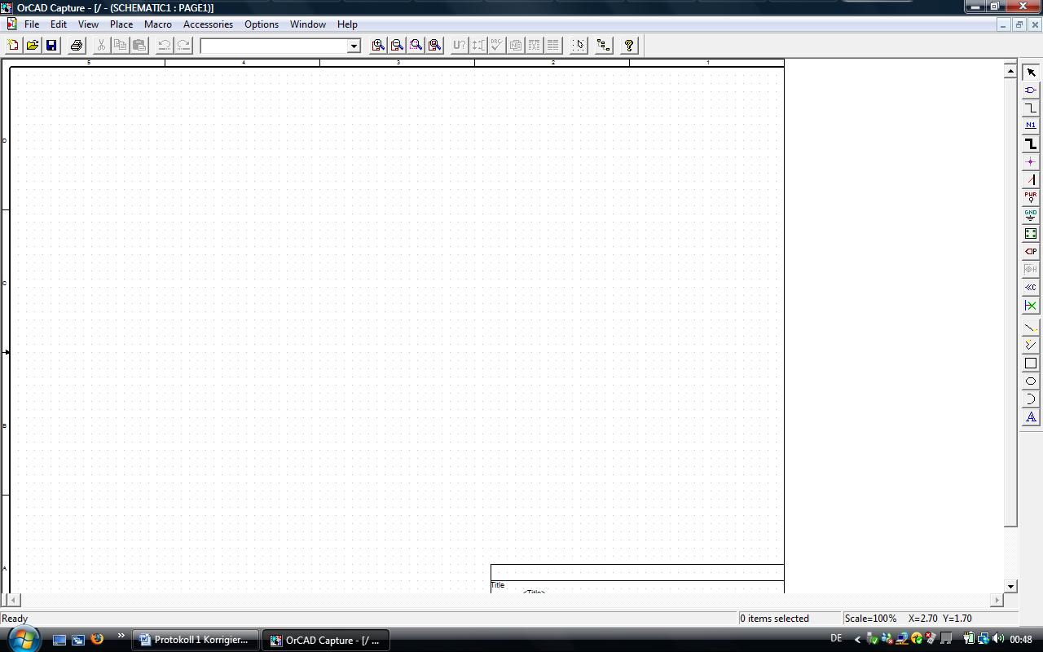The height and width of the screenshot is (652, 1043).
Task: Create a new document via toolbar
Action: point(13,46)
